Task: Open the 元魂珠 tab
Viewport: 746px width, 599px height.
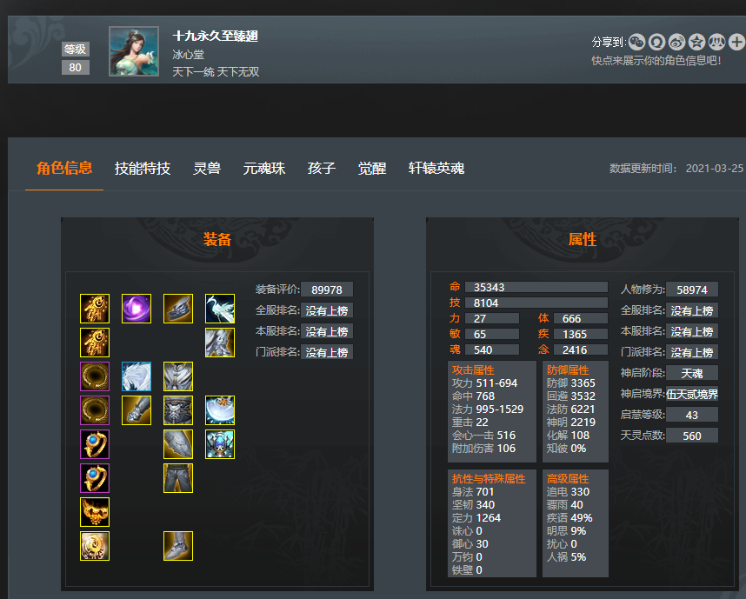Action: 264,169
